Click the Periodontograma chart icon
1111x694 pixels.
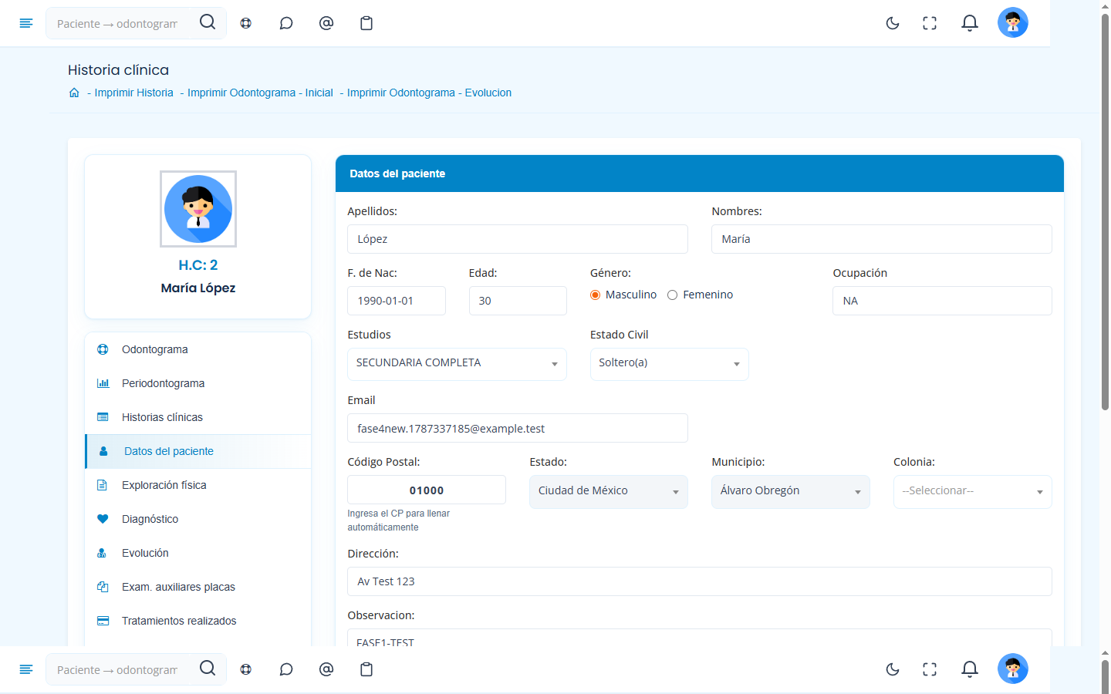pos(103,383)
